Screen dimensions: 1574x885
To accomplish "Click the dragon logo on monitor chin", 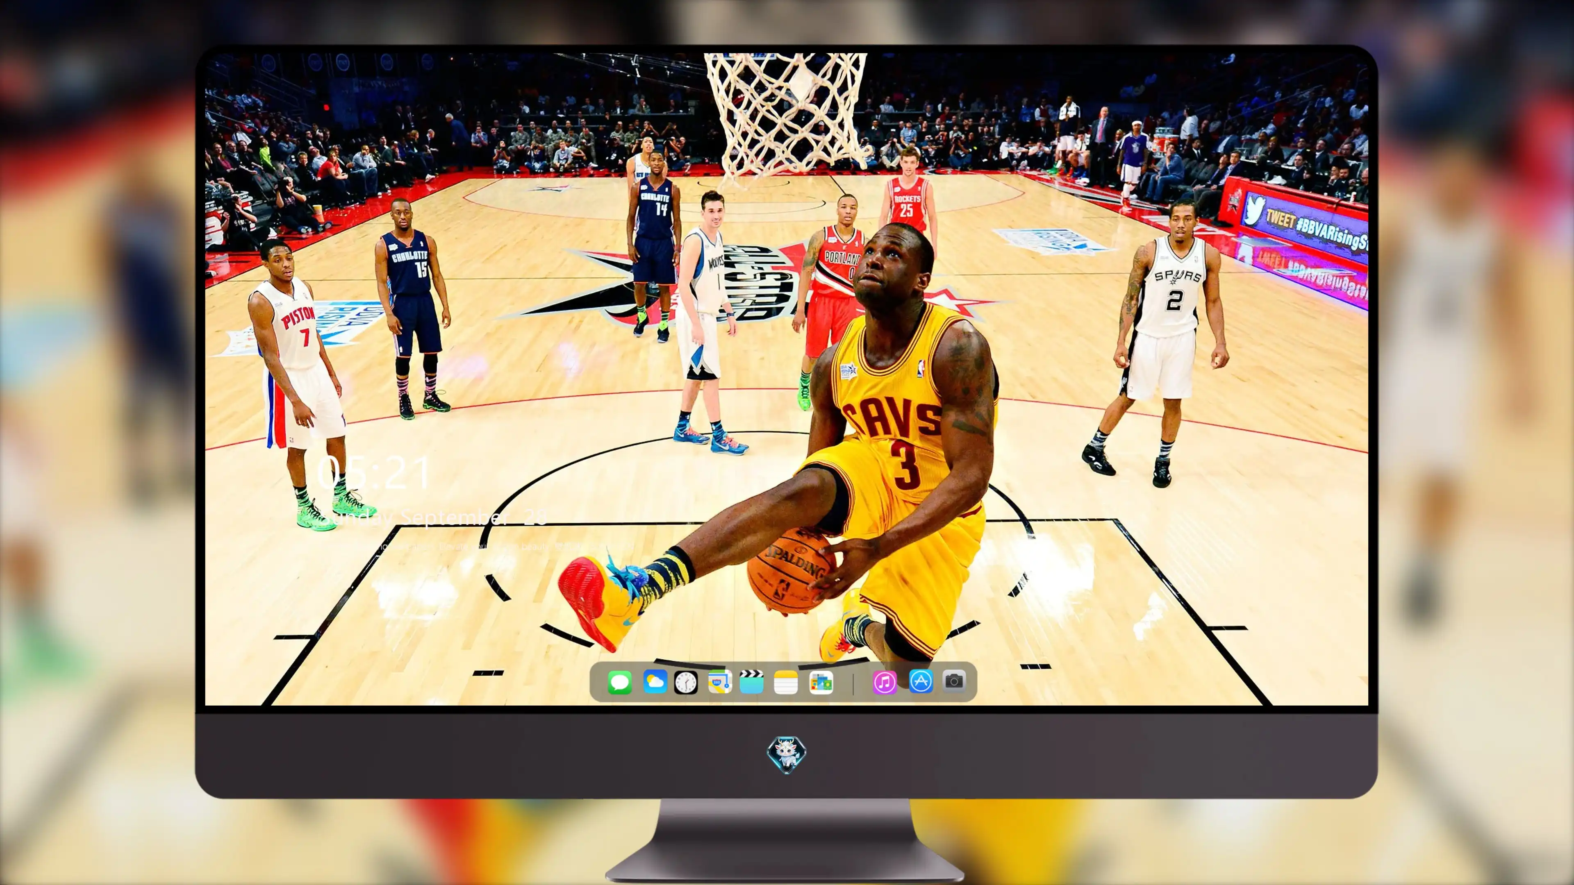I will coord(787,755).
